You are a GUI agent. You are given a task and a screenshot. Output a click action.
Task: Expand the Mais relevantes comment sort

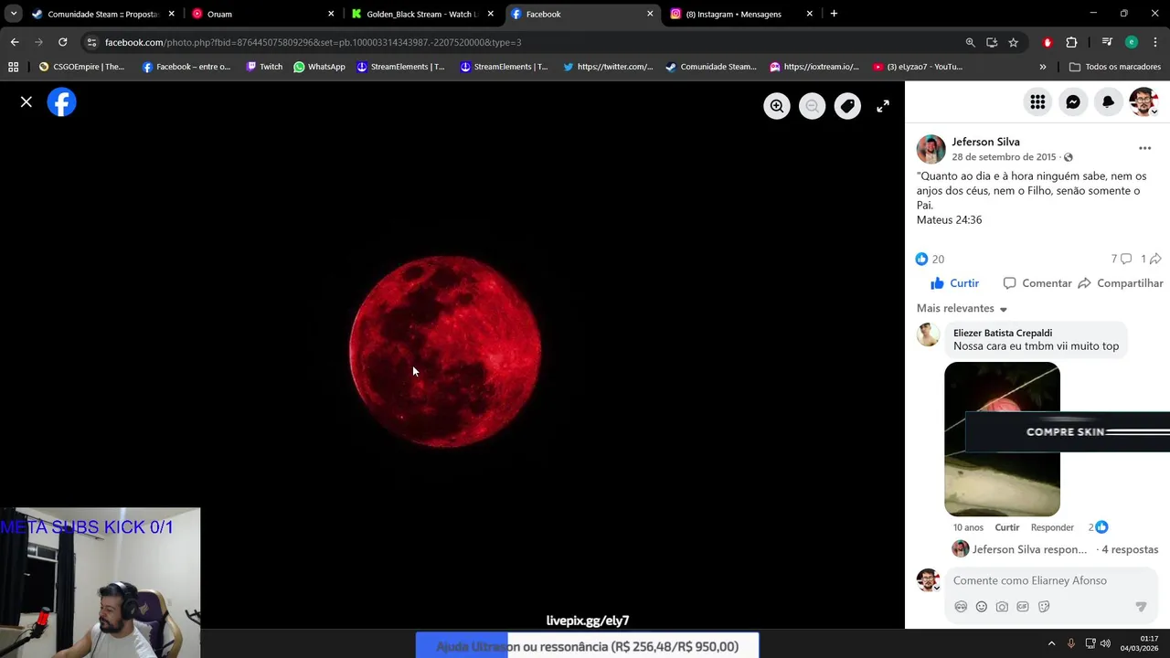(962, 309)
